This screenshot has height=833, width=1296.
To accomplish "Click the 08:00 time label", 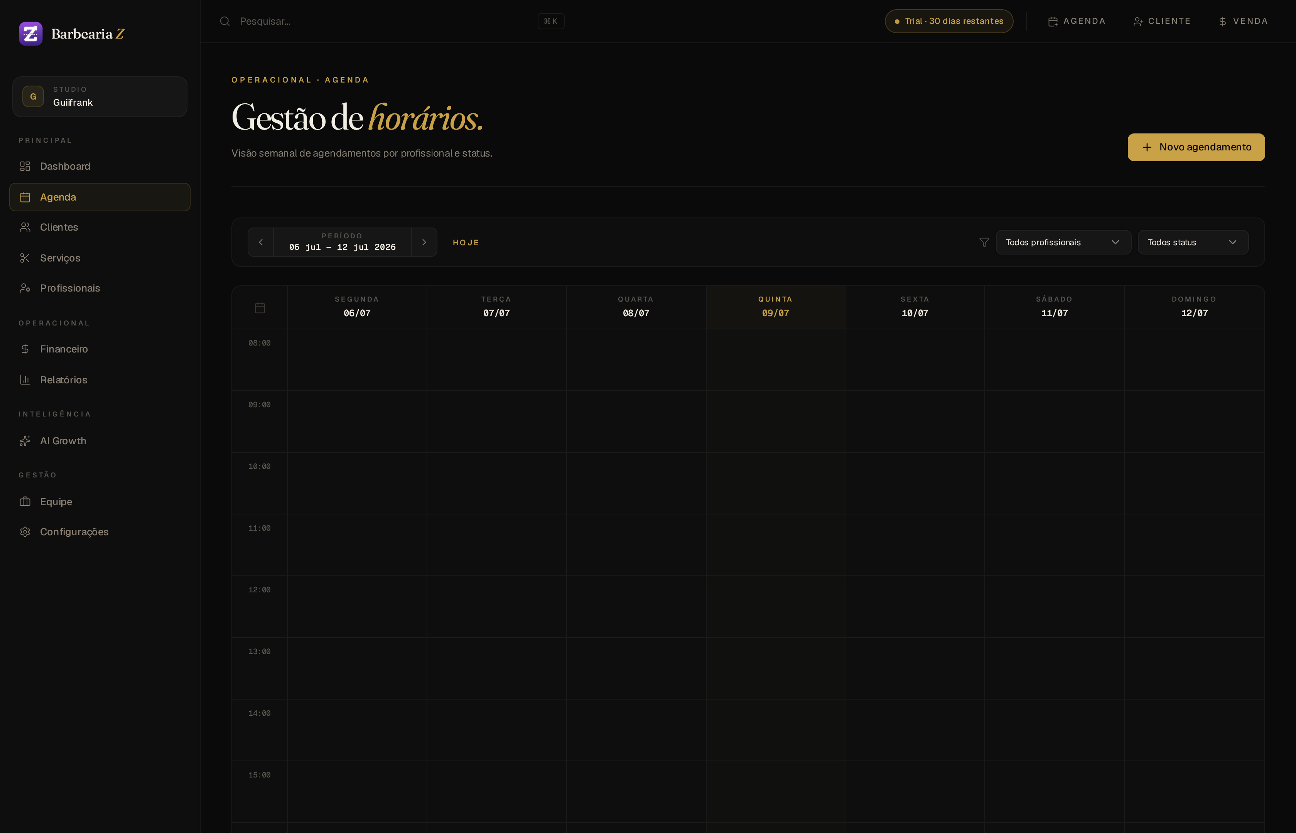I will 260,343.
